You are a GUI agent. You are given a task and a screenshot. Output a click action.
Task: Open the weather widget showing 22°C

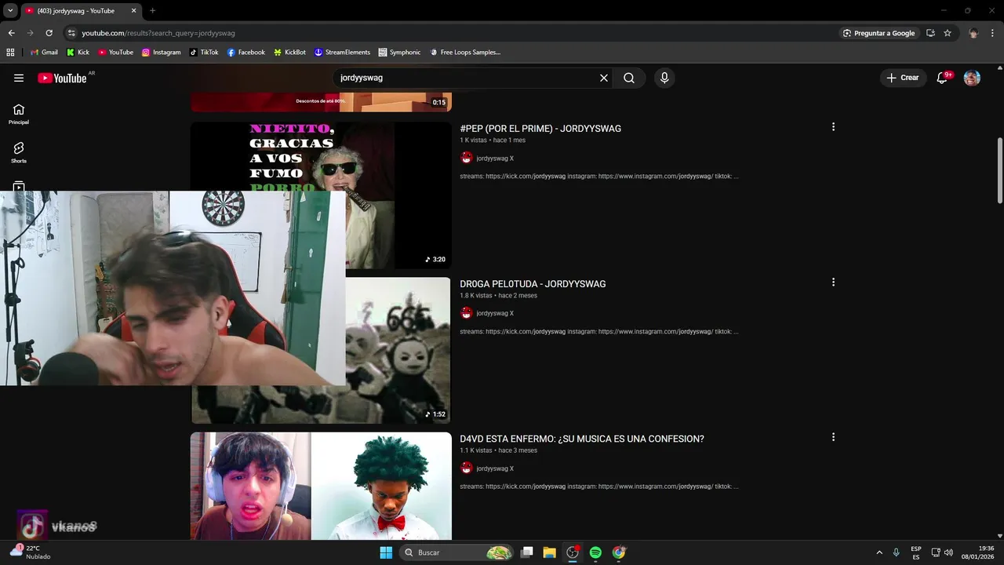(x=31, y=552)
